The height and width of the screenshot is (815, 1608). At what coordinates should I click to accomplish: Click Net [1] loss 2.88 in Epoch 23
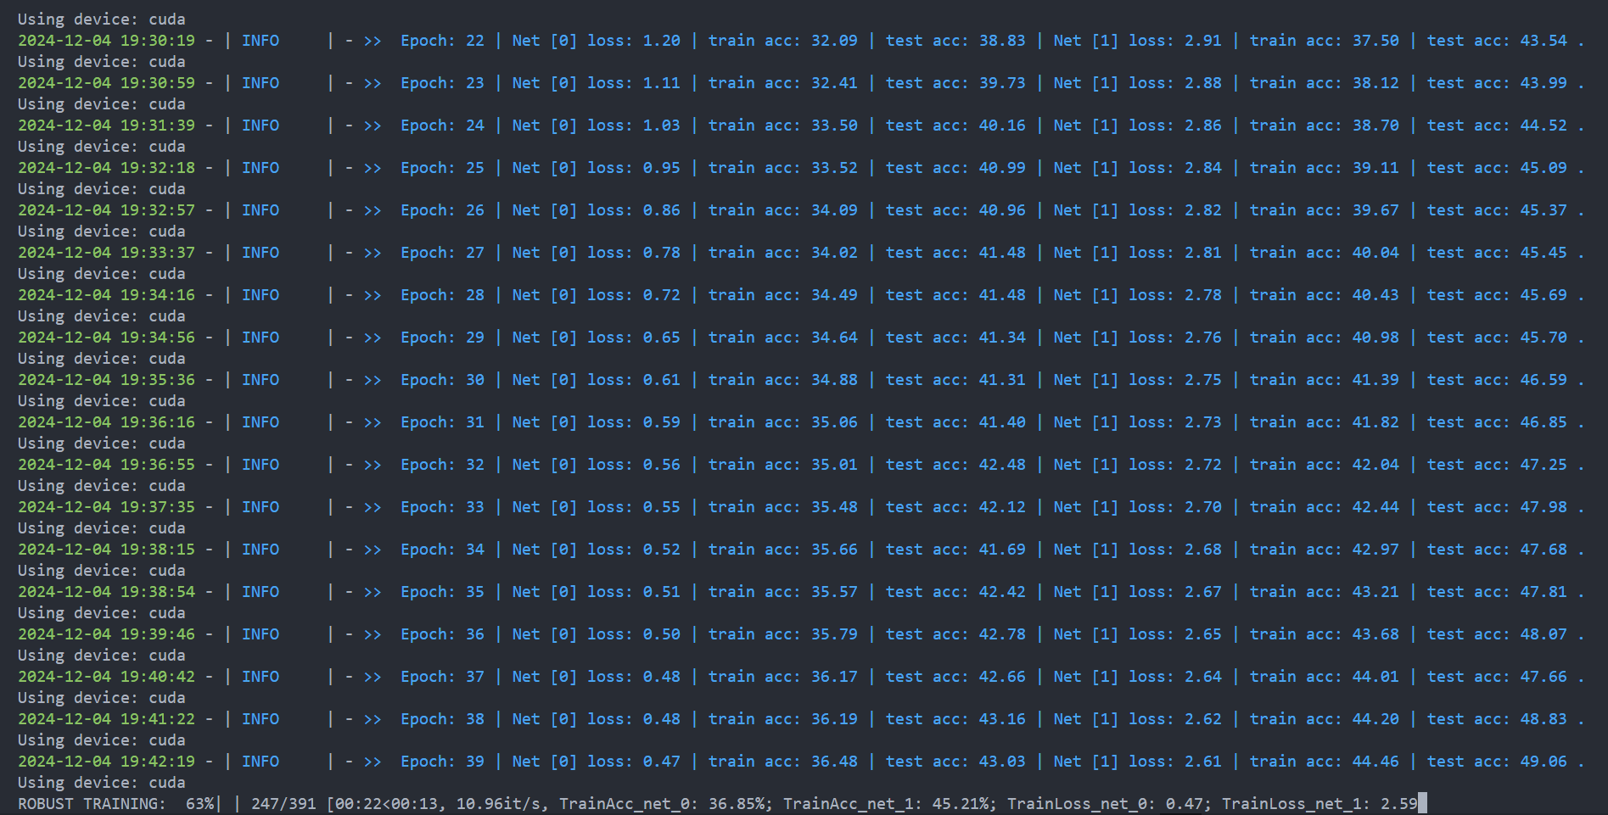coord(1203,83)
